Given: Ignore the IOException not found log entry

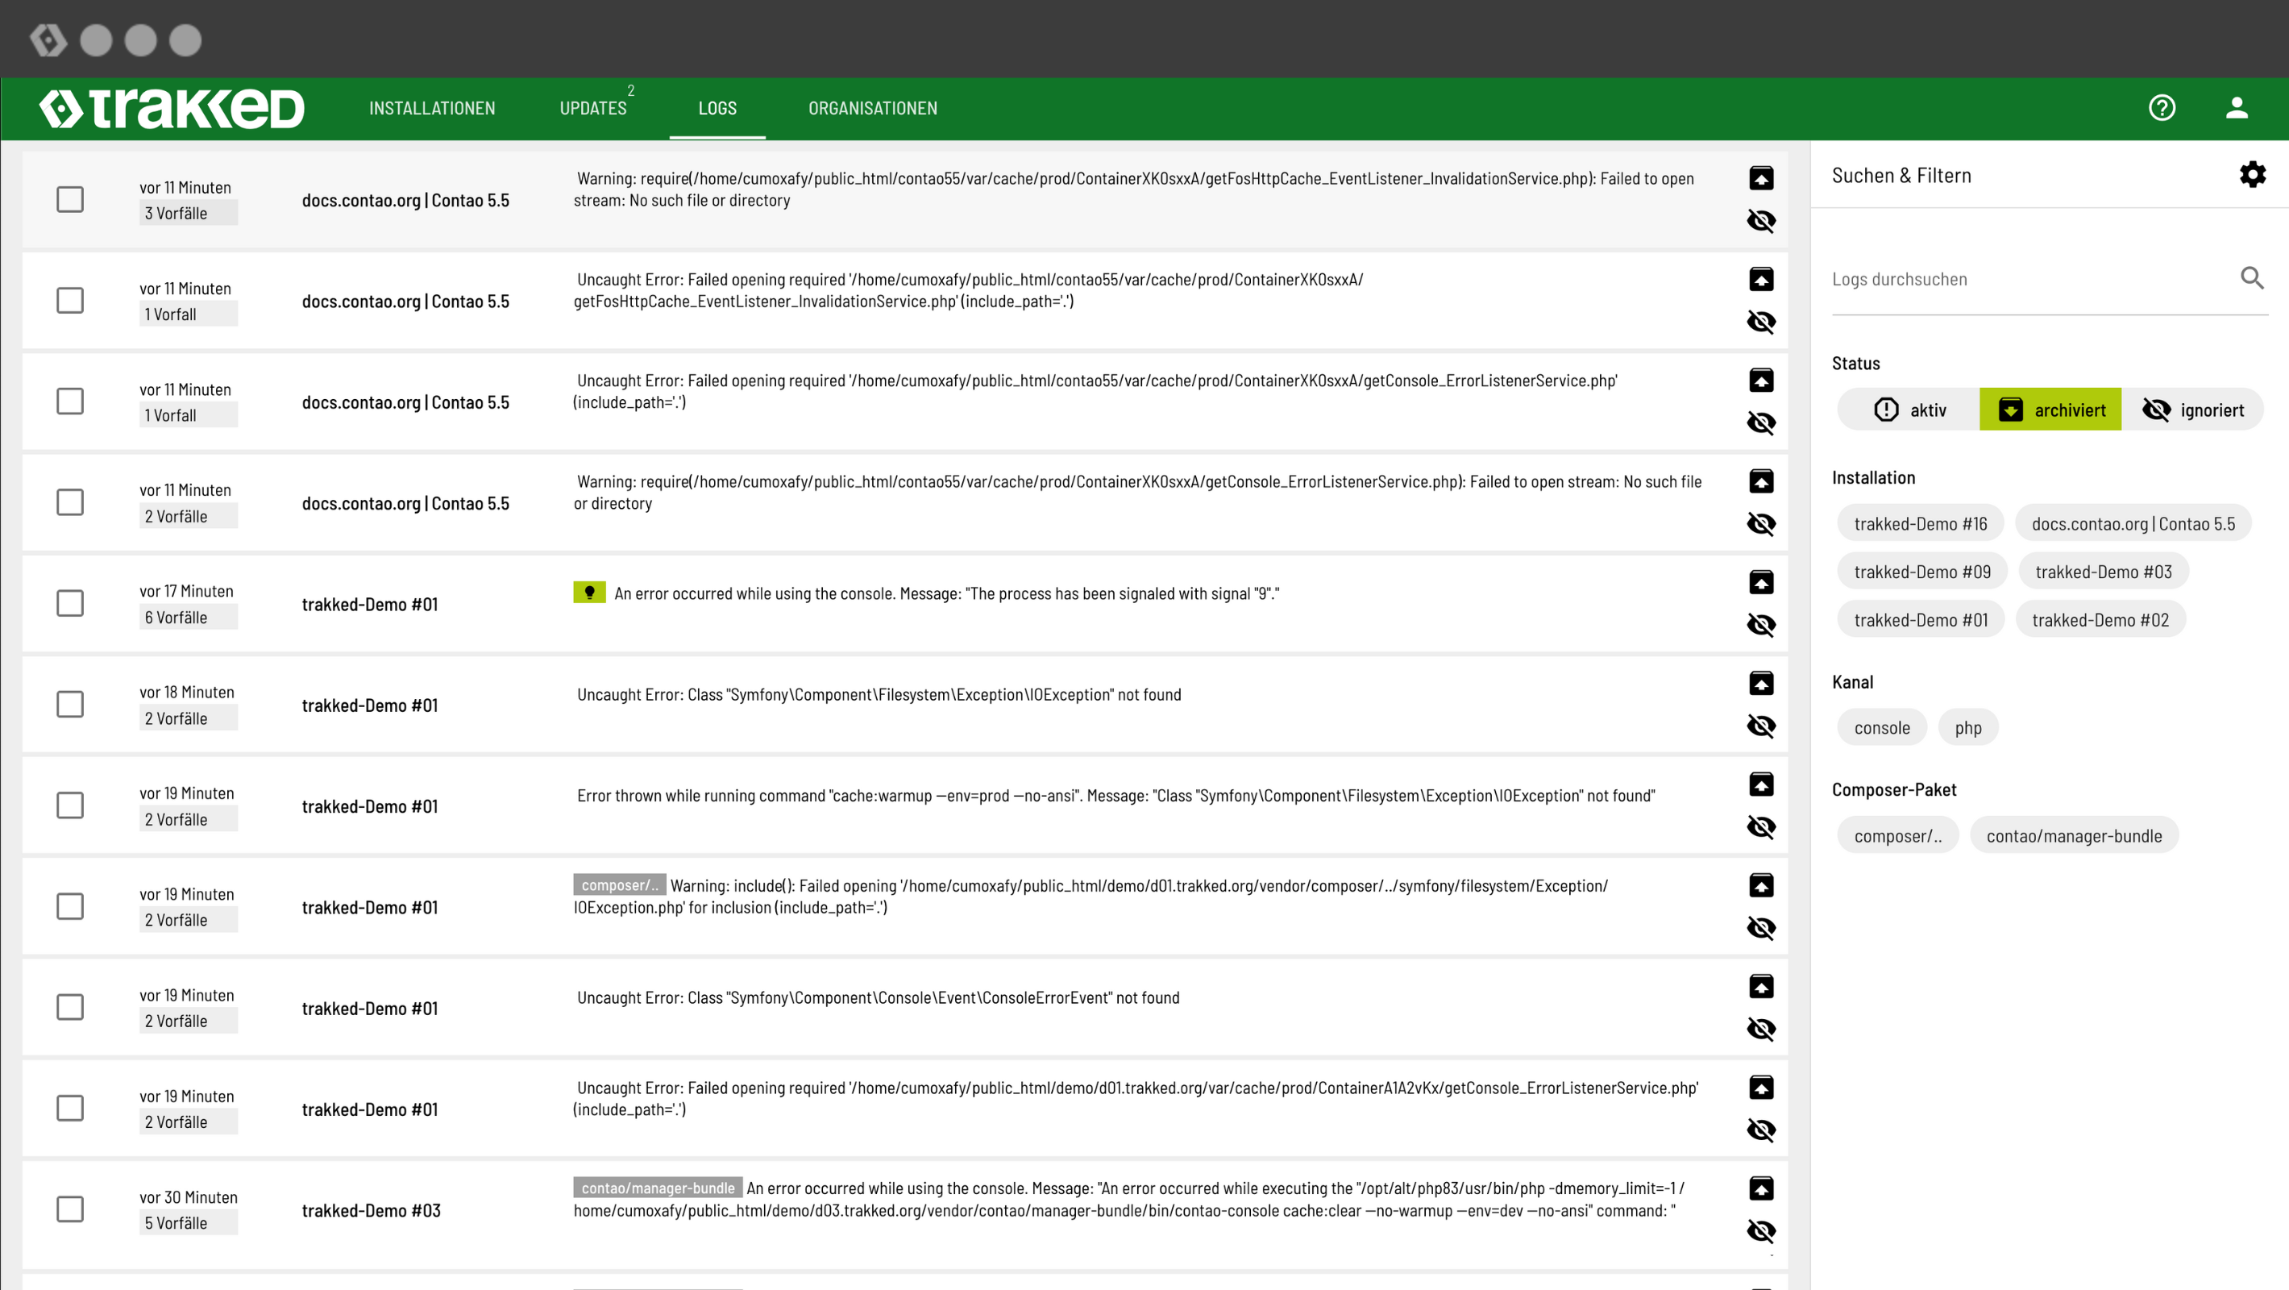Looking at the screenshot, I should pyautogui.click(x=1760, y=726).
